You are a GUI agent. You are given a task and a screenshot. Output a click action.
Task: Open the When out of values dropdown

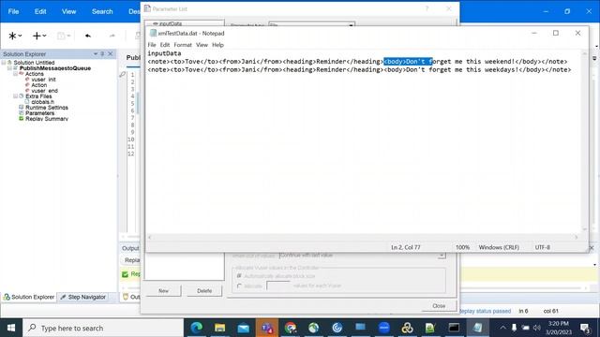click(442, 256)
